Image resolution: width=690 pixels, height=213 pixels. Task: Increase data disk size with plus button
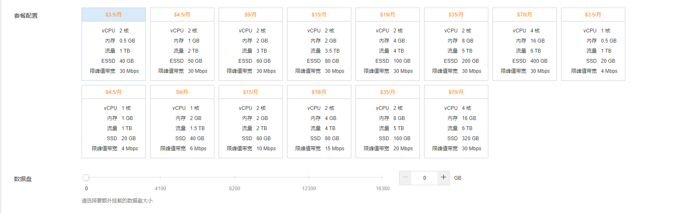443,178
